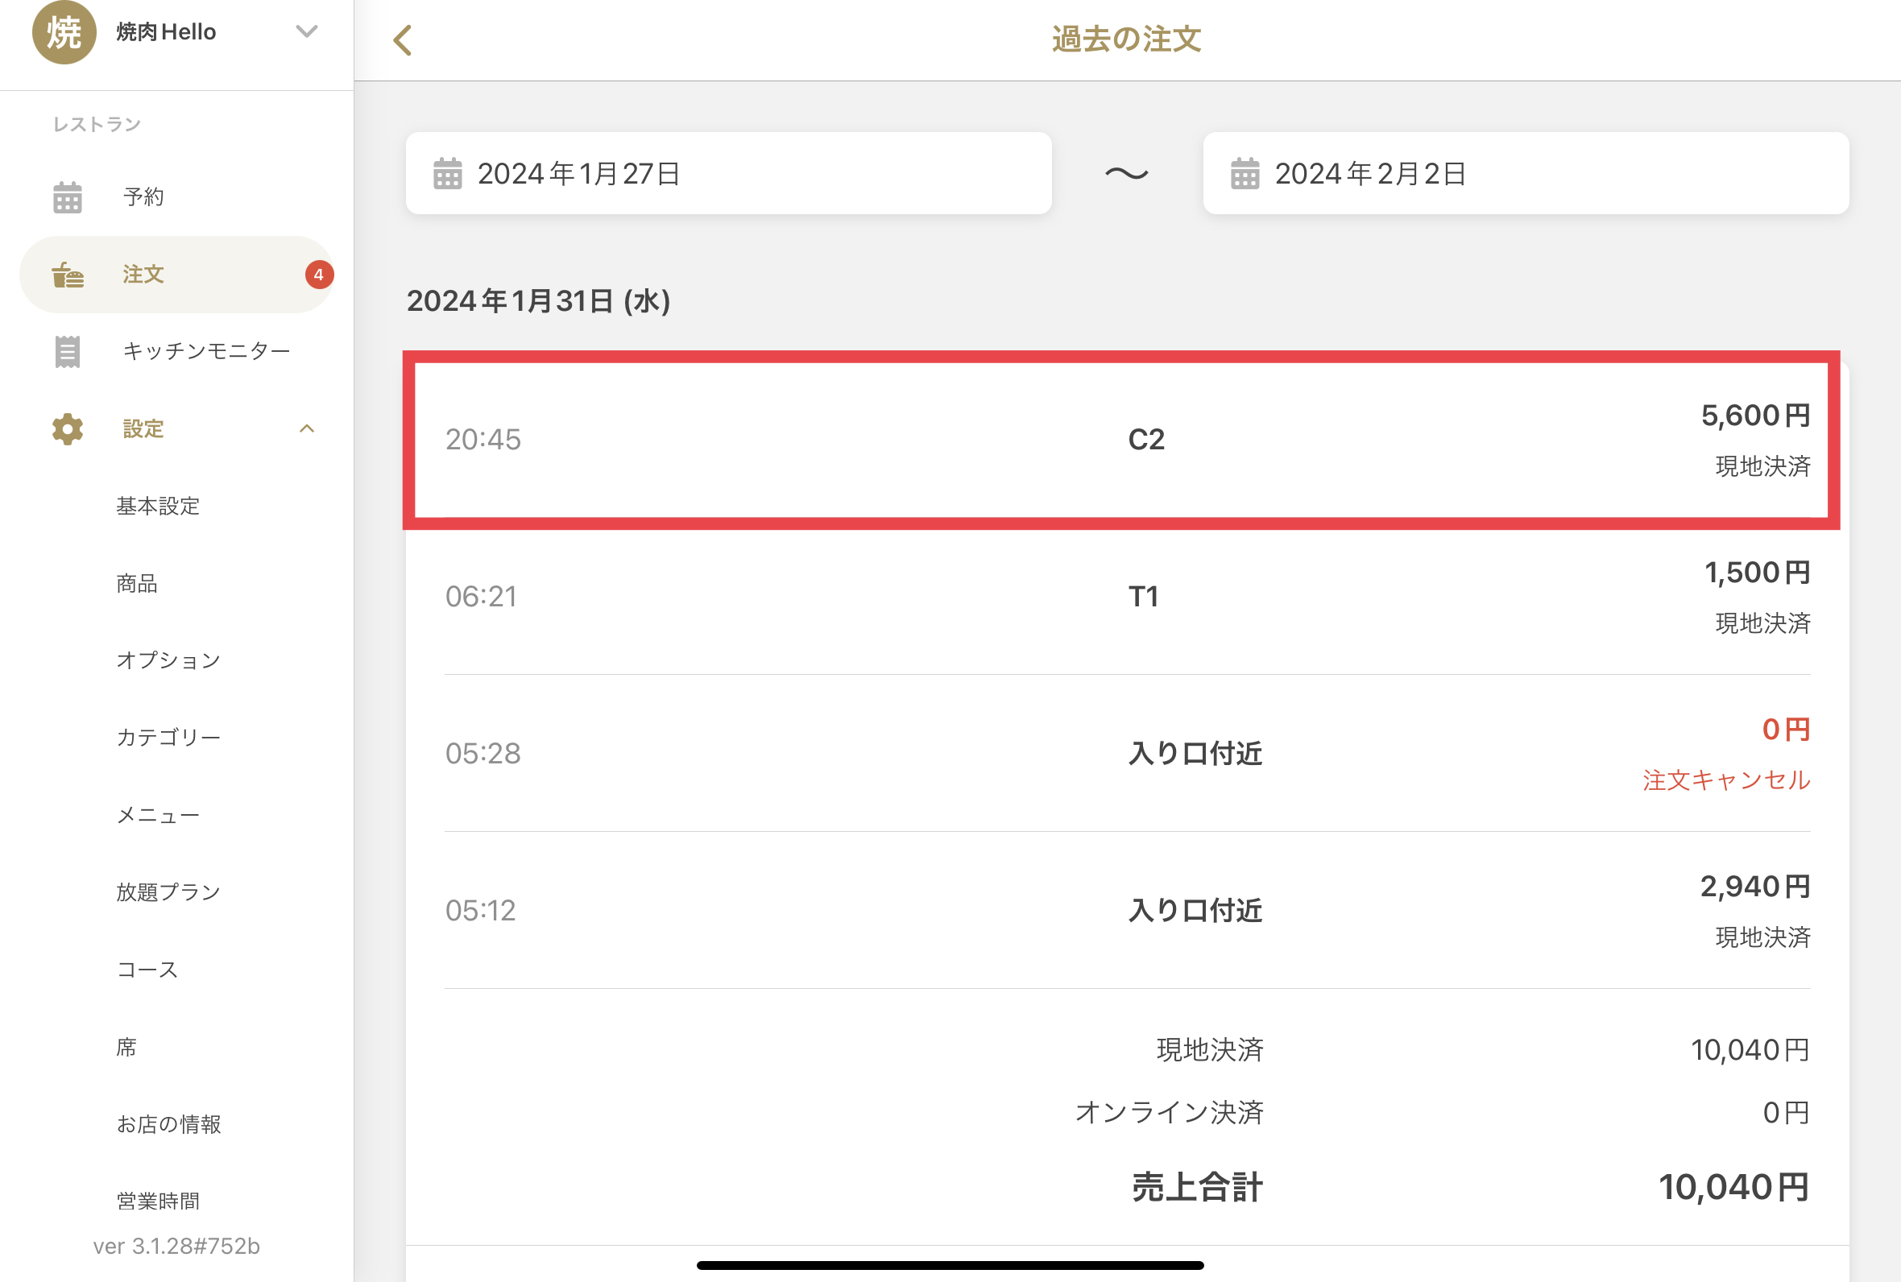Open the お店の情報 shop information page
The height and width of the screenshot is (1282, 1901).
[x=170, y=1123]
